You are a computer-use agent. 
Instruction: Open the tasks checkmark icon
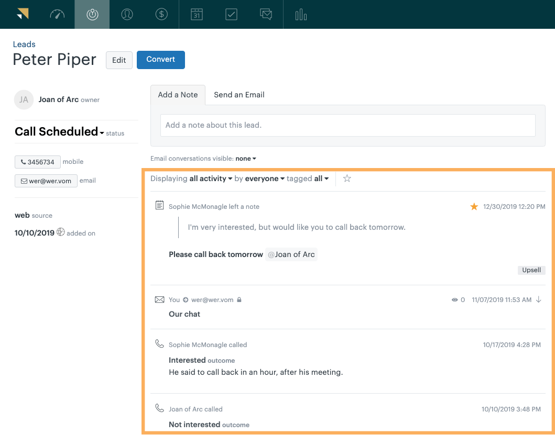tap(231, 14)
